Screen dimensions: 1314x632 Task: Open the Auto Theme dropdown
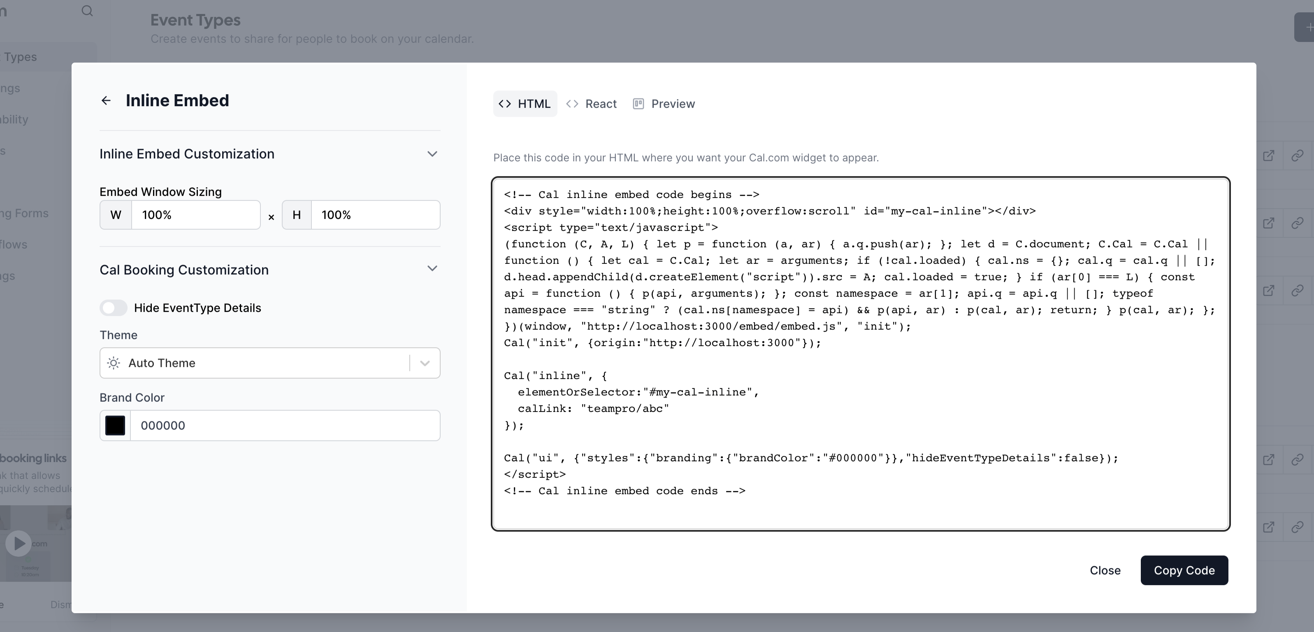pyautogui.click(x=424, y=362)
